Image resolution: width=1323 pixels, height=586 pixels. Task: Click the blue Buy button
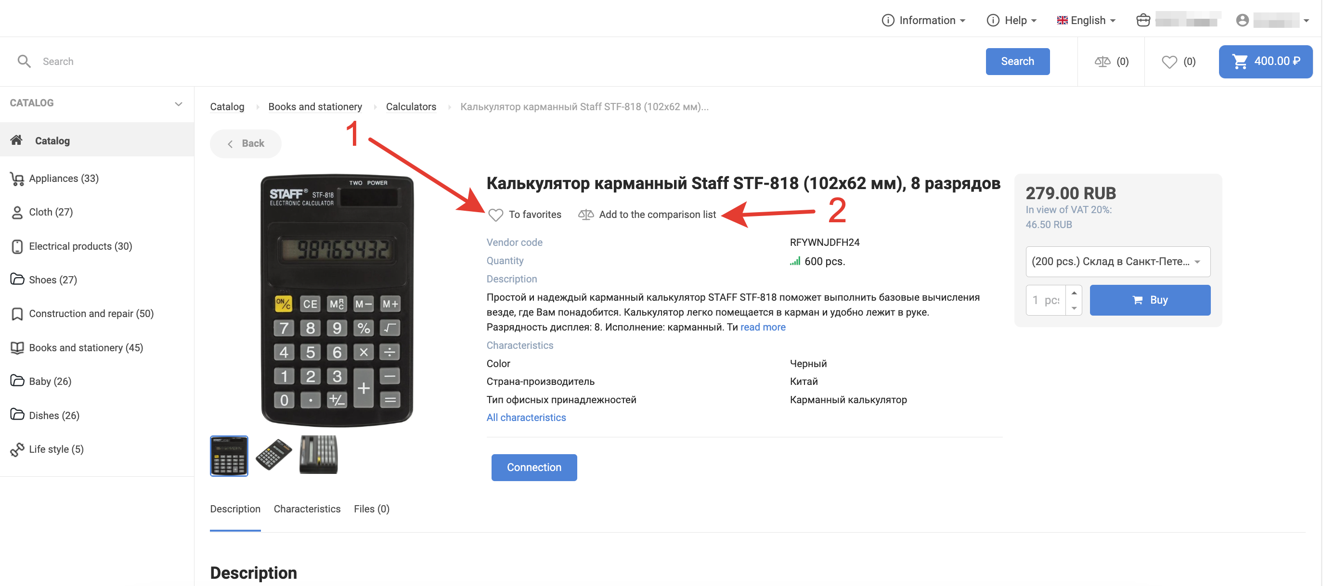click(x=1149, y=300)
